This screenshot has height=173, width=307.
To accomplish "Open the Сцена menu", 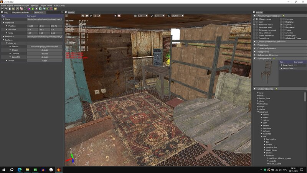I will [x=10, y=5].
